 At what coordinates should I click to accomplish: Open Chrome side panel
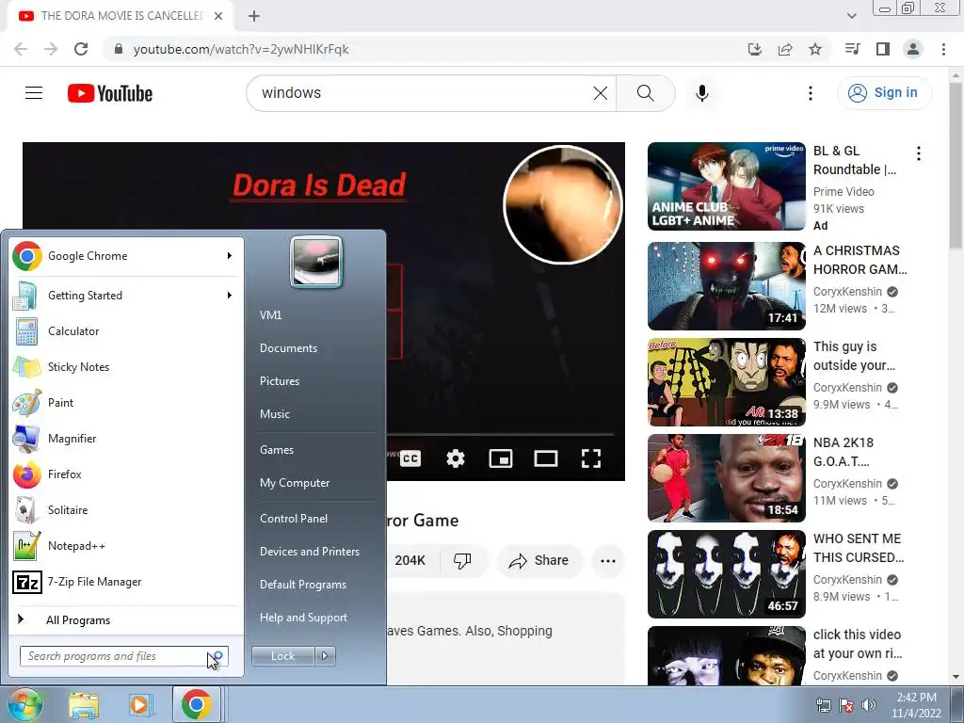point(883,49)
